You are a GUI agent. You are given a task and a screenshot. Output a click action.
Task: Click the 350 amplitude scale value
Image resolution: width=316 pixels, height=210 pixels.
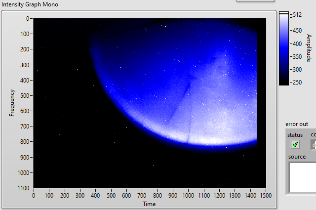[297, 57]
